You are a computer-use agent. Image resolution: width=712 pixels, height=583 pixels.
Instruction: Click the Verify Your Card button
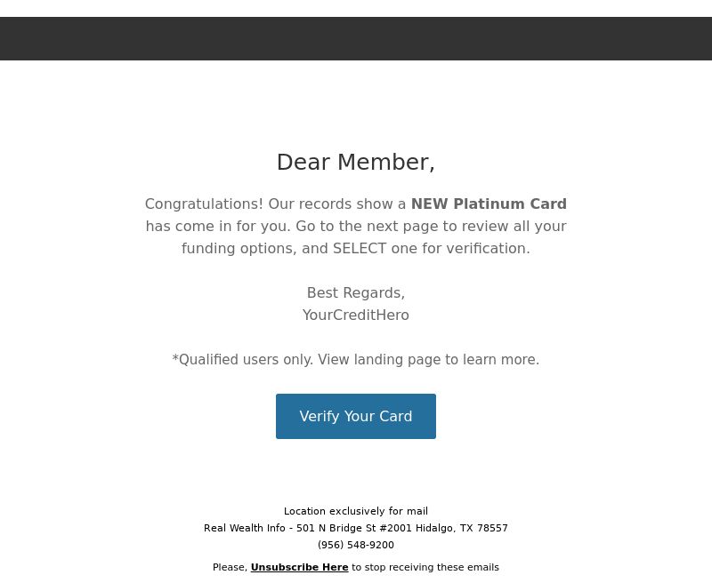(x=356, y=416)
